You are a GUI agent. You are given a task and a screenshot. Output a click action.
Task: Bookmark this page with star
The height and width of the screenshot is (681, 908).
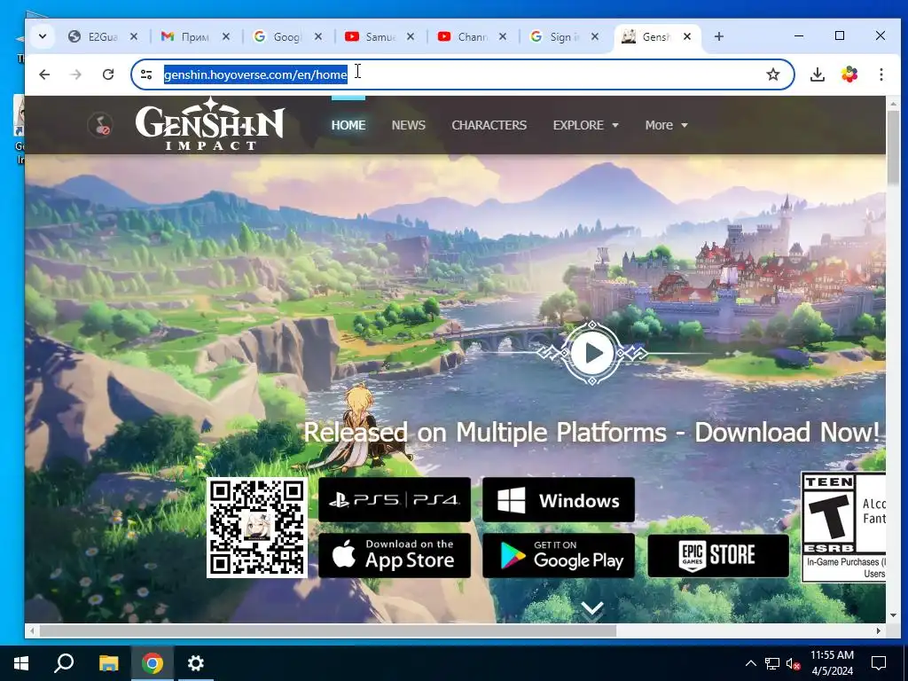[773, 74]
